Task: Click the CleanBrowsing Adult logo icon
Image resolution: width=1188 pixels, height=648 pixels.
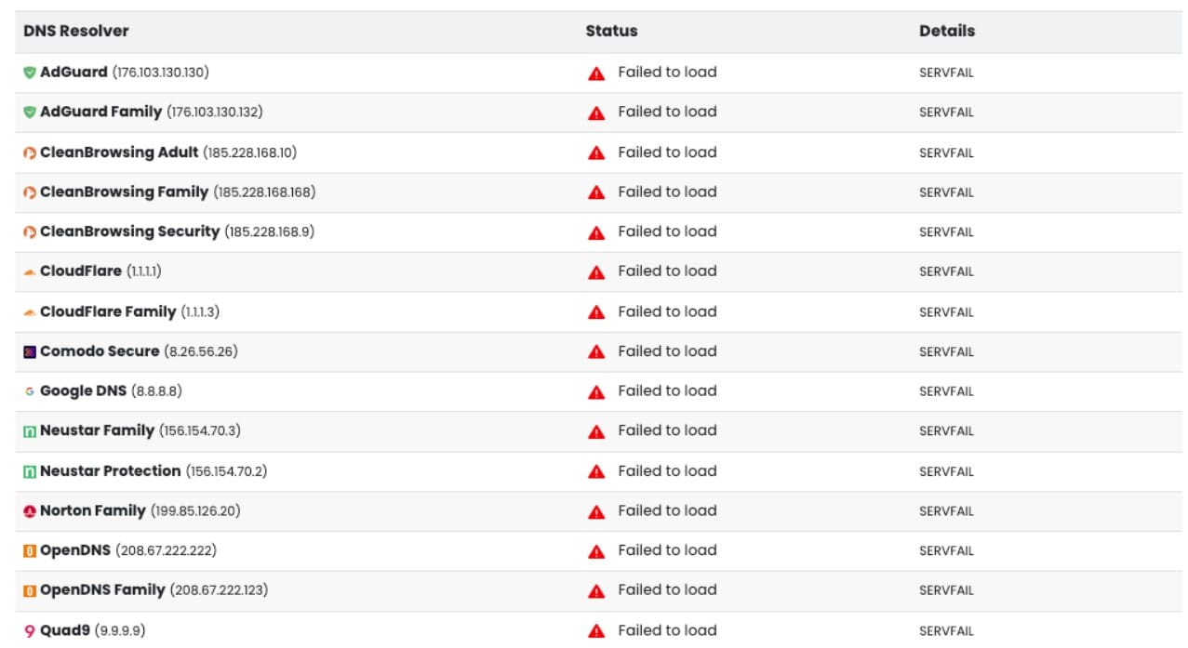Action: coord(30,153)
